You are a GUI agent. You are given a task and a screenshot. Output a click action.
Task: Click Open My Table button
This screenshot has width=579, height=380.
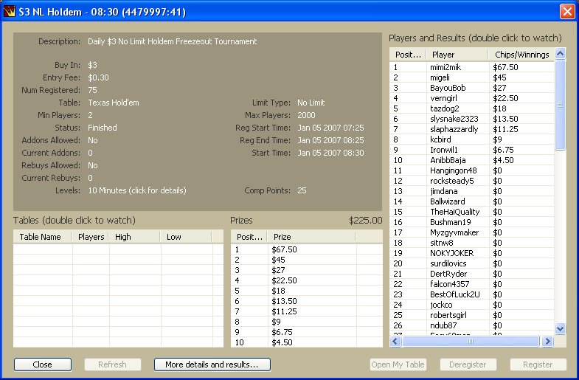tap(398, 365)
